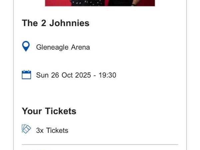Click the word Arena in the venue

click(81, 47)
